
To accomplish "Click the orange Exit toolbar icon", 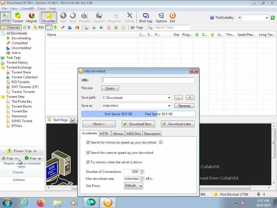I will pos(172,18).
